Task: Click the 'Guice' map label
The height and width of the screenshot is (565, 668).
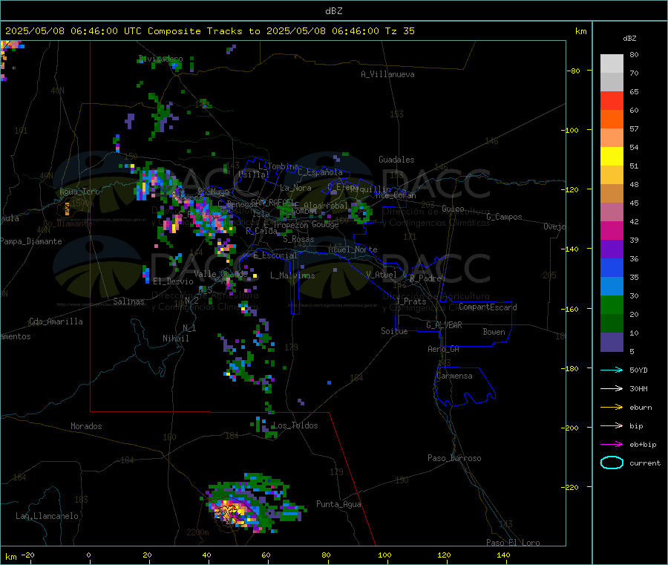Action: click(453, 209)
